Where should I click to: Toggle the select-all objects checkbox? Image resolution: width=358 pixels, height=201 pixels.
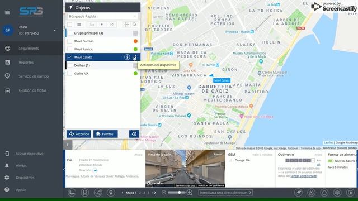tap(70, 25)
